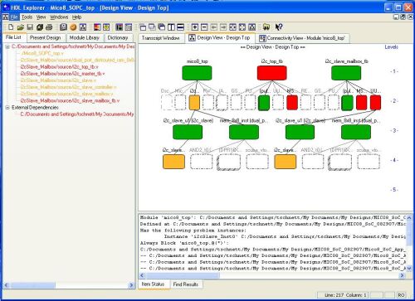Collapse the top project folder tree node
Image resolution: width=415 pixels, height=301 pixels.
click(x=7, y=46)
